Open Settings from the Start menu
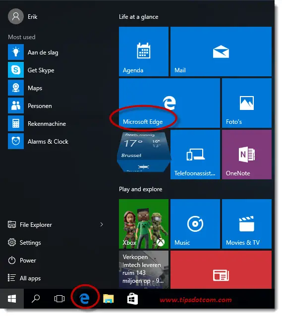 tap(24, 242)
